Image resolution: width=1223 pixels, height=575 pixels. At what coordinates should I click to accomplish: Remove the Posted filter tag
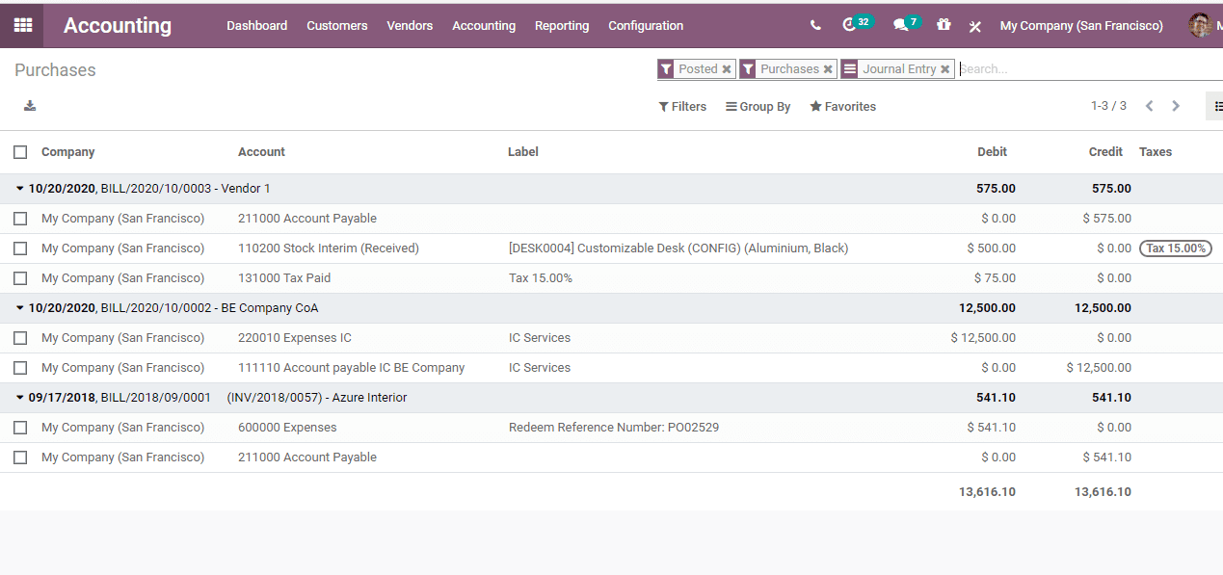(729, 68)
